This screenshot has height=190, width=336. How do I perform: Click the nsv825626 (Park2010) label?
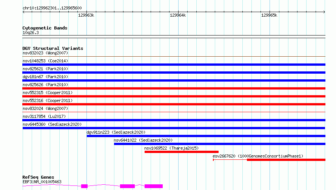coord(45,85)
